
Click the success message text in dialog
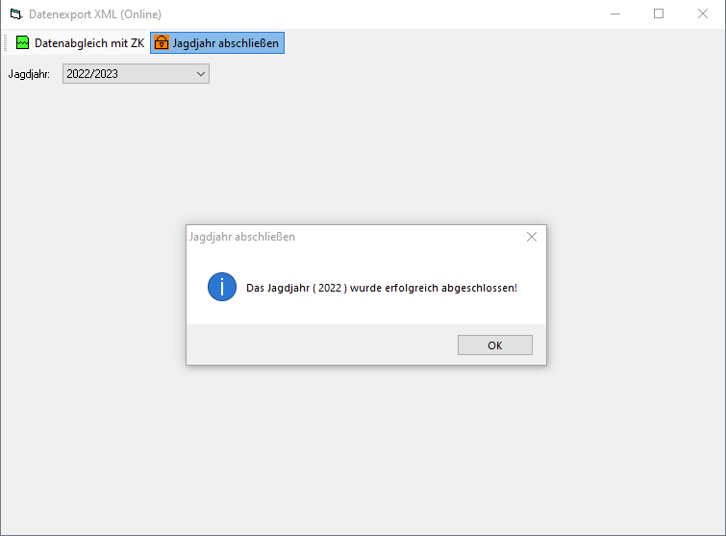(x=382, y=288)
